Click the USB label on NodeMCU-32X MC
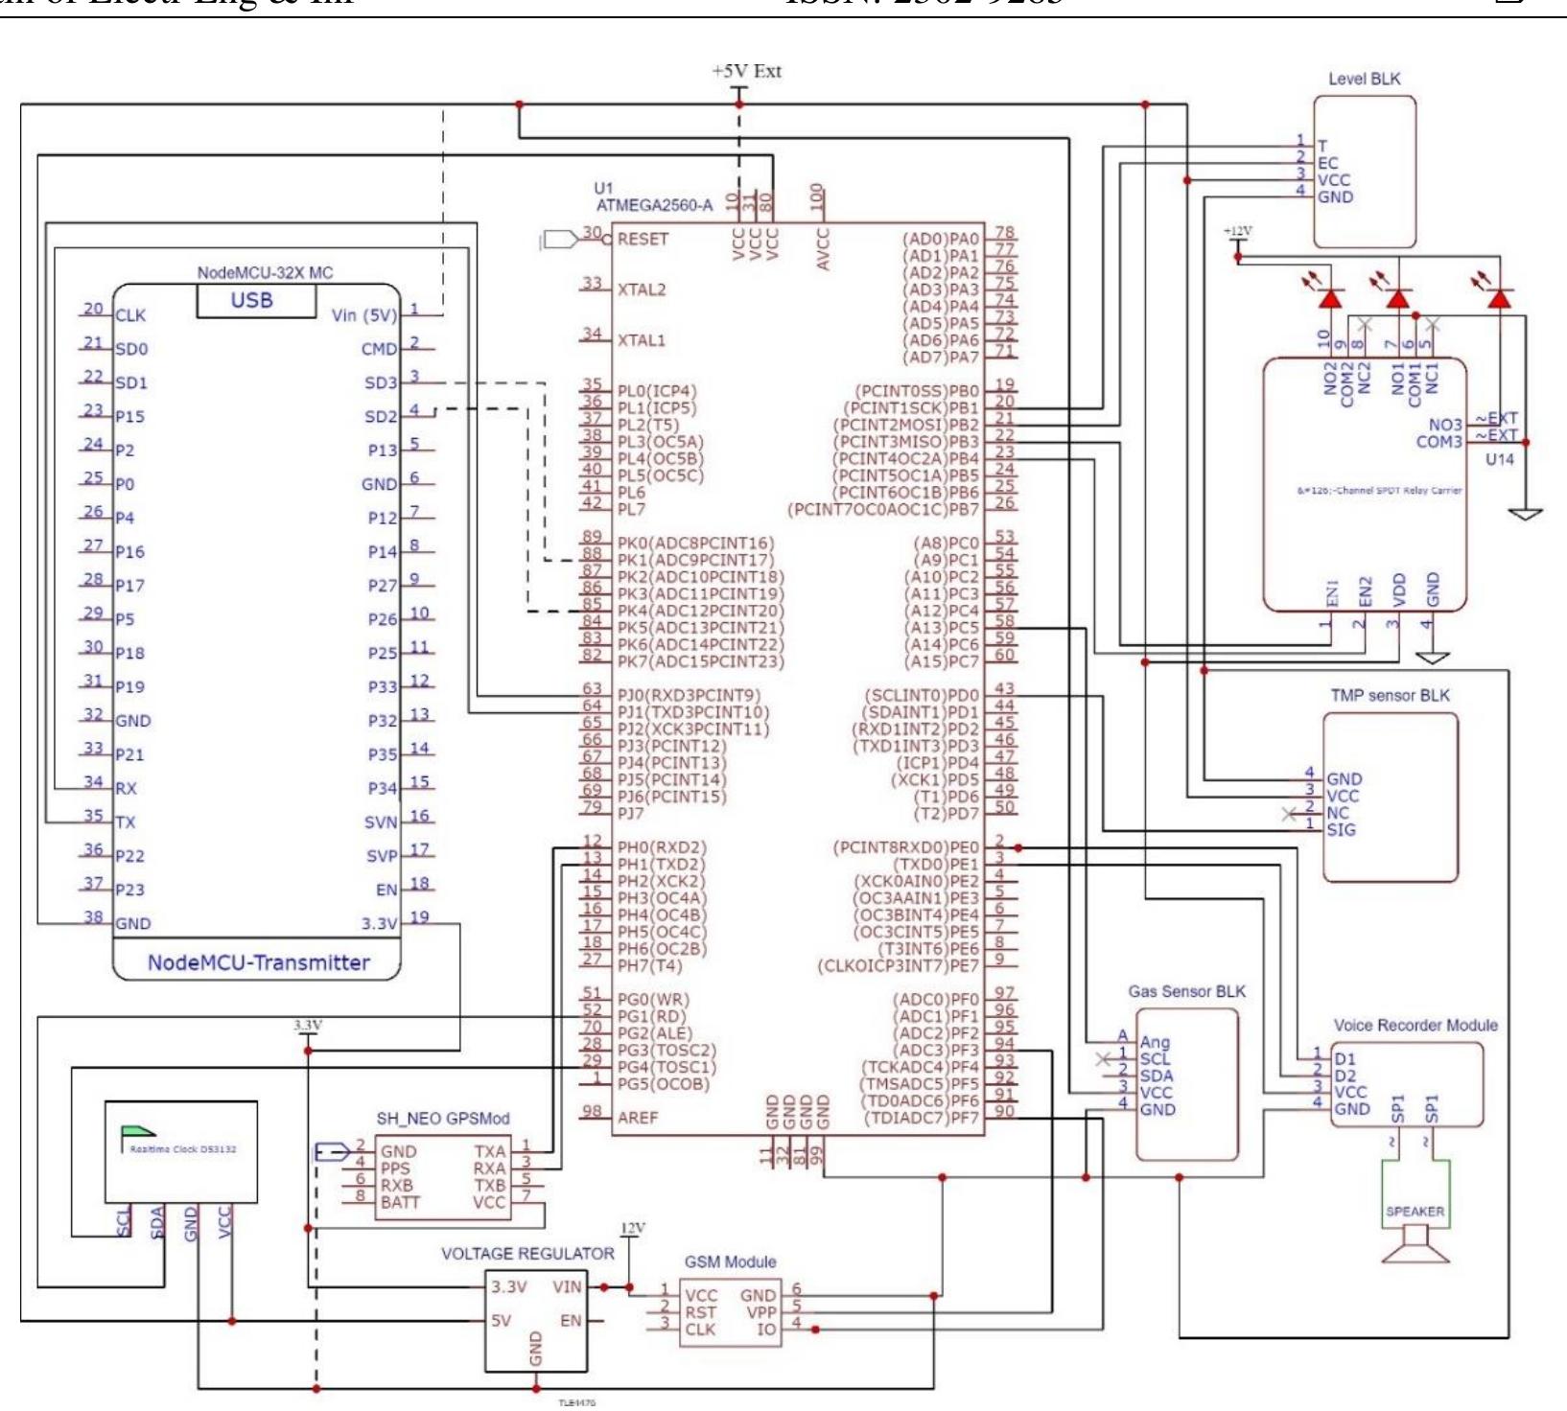Image resolution: width=1567 pixels, height=1411 pixels. (x=253, y=300)
